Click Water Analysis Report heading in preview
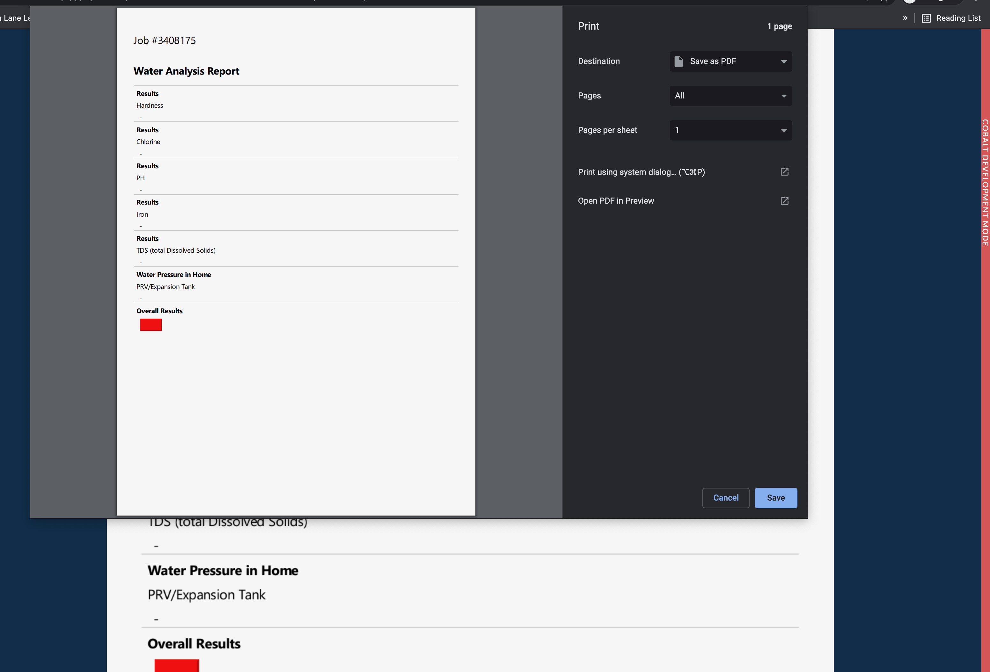This screenshot has width=990, height=672. click(x=186, y=71)
